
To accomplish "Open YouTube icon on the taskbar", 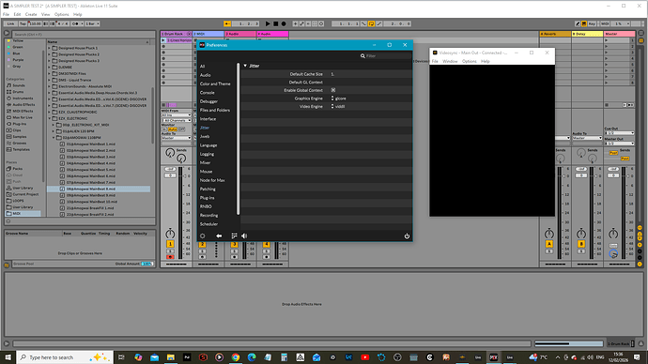I will (x=365, y=357).
